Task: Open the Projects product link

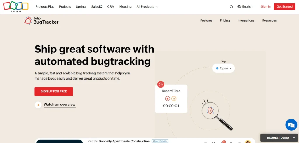Action: pyautogui.click(x=65, y=7)
